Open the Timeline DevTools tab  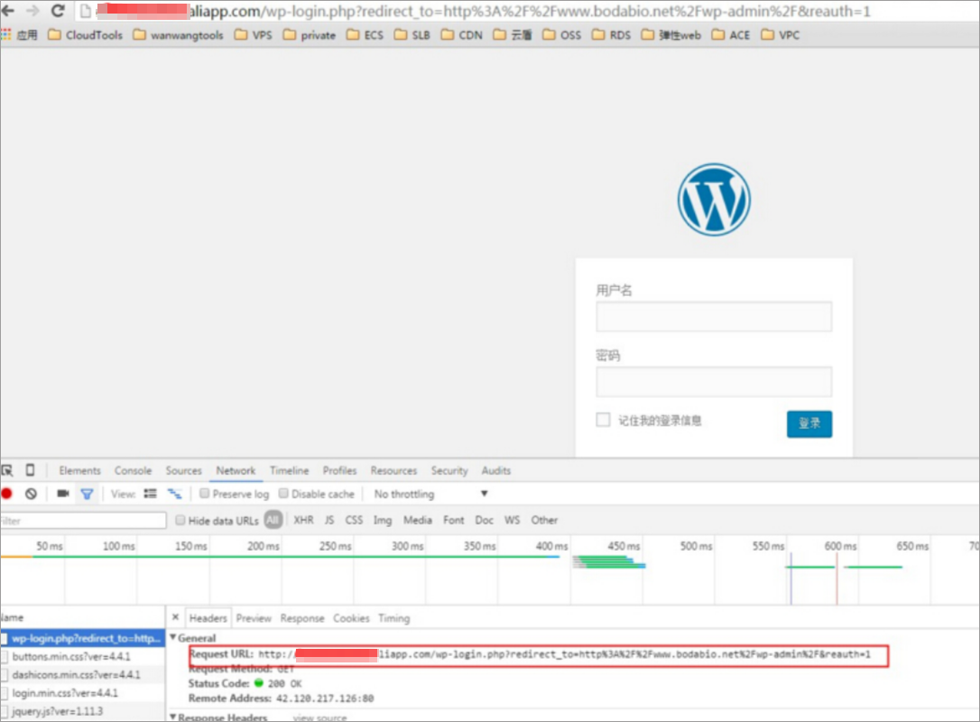pos(290,471)
